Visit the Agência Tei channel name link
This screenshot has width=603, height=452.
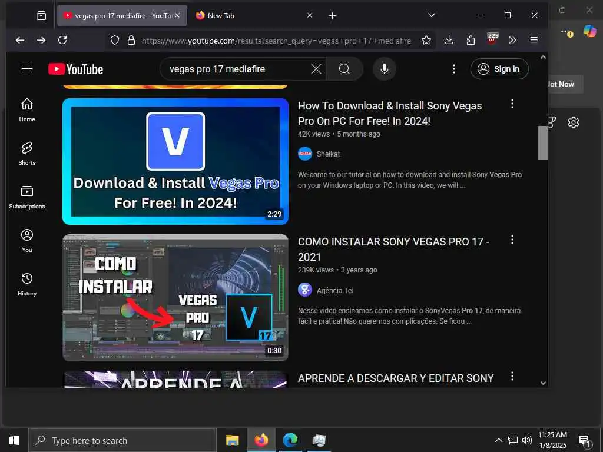[335, 291]
